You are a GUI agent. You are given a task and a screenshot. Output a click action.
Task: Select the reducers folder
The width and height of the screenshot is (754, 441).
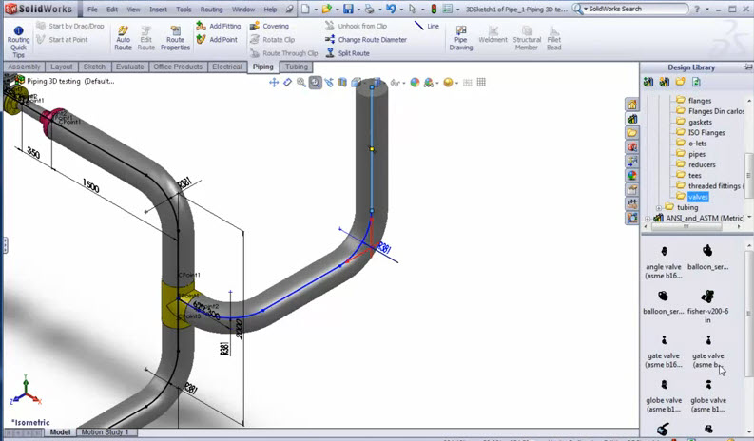tap(695, 164)
